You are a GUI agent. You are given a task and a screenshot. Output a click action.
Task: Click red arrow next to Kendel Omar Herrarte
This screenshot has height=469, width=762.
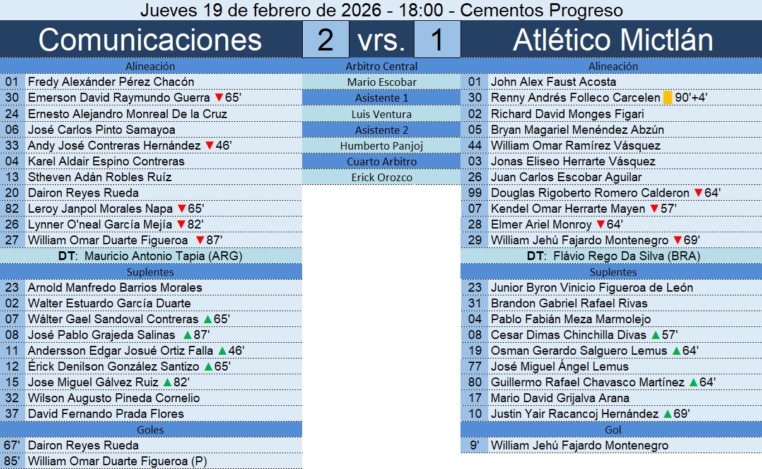(x=654, y=209)
